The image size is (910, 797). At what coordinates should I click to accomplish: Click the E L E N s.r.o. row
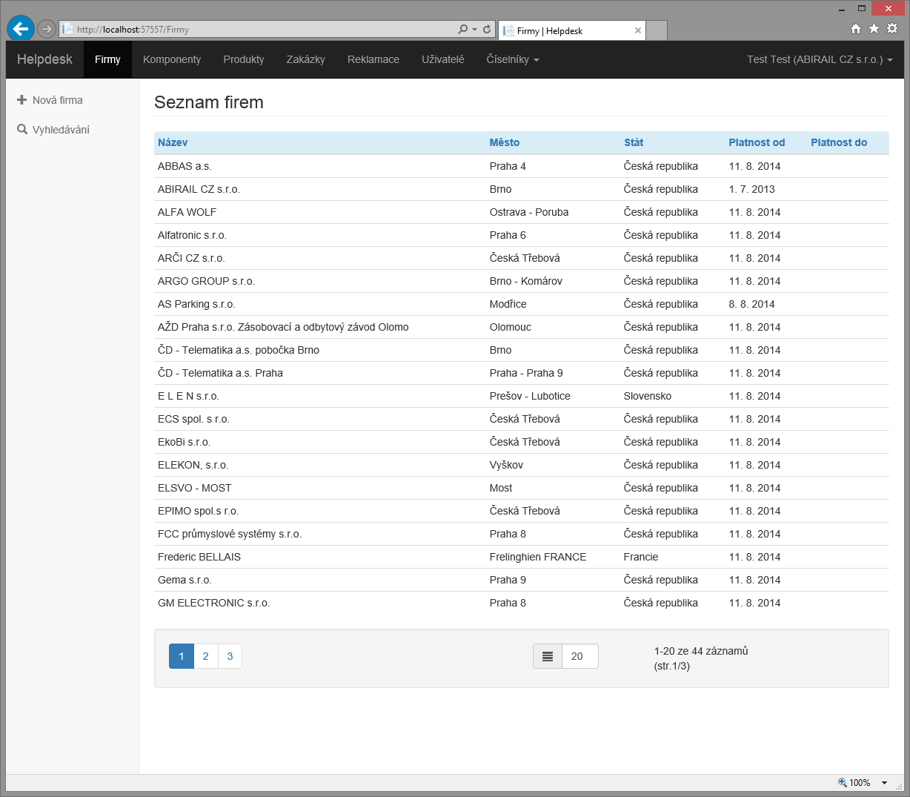point(521,396)
